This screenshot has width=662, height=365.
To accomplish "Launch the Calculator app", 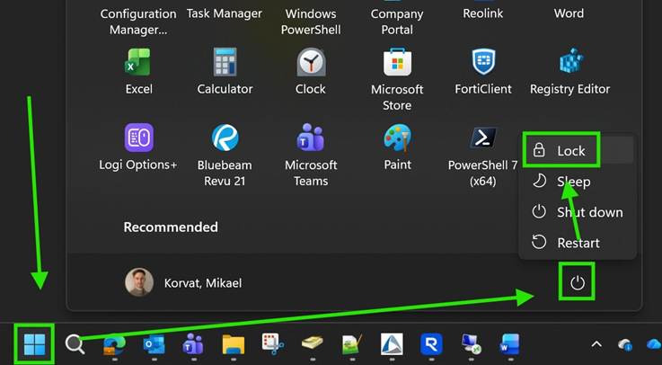I will (x=225, y=71).
